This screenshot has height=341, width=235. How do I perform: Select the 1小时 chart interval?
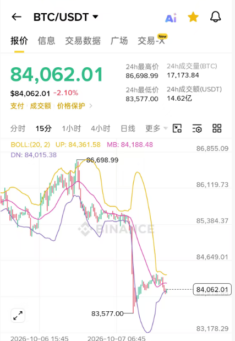[71, 128]
